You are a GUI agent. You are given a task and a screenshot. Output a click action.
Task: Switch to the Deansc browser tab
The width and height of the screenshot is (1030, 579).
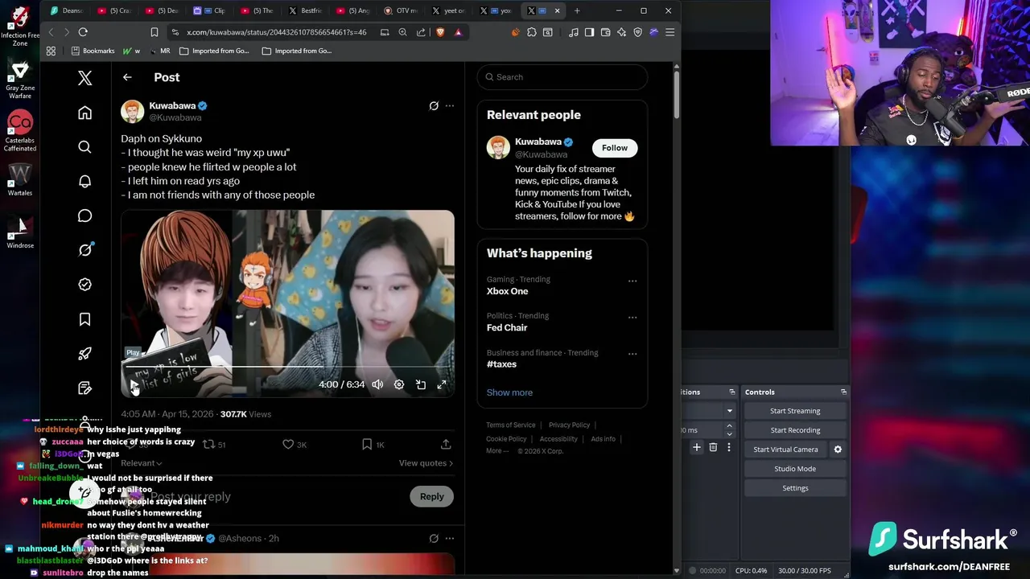click(x=68, y=10)
